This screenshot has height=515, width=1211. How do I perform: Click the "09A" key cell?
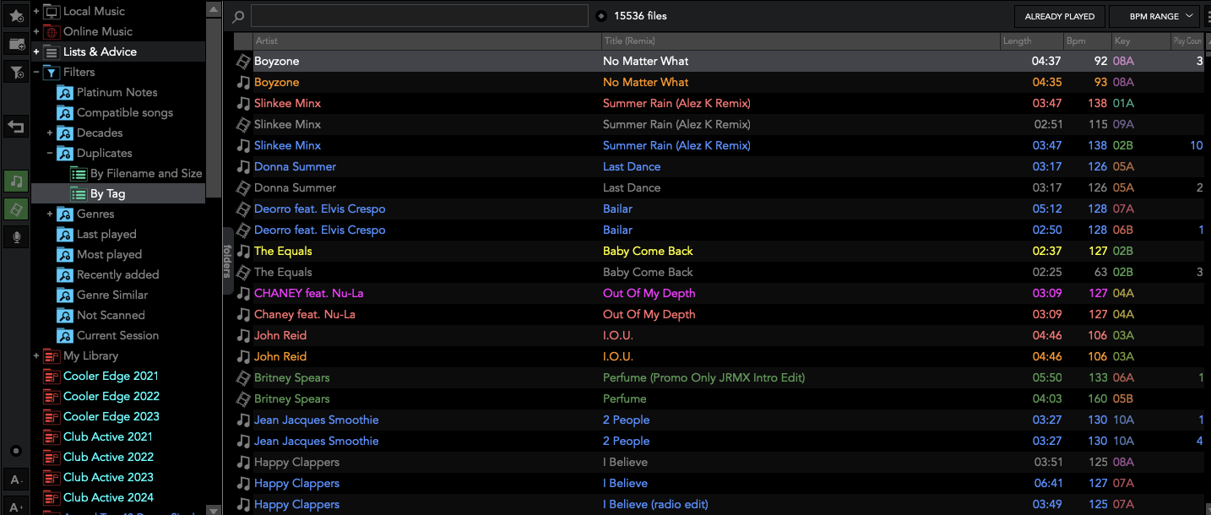(x=1123, y=125)
